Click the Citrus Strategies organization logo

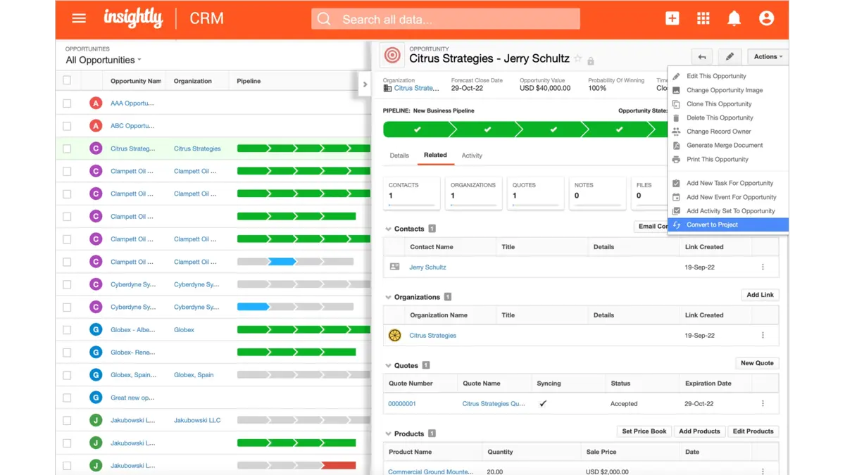[395, 336]
